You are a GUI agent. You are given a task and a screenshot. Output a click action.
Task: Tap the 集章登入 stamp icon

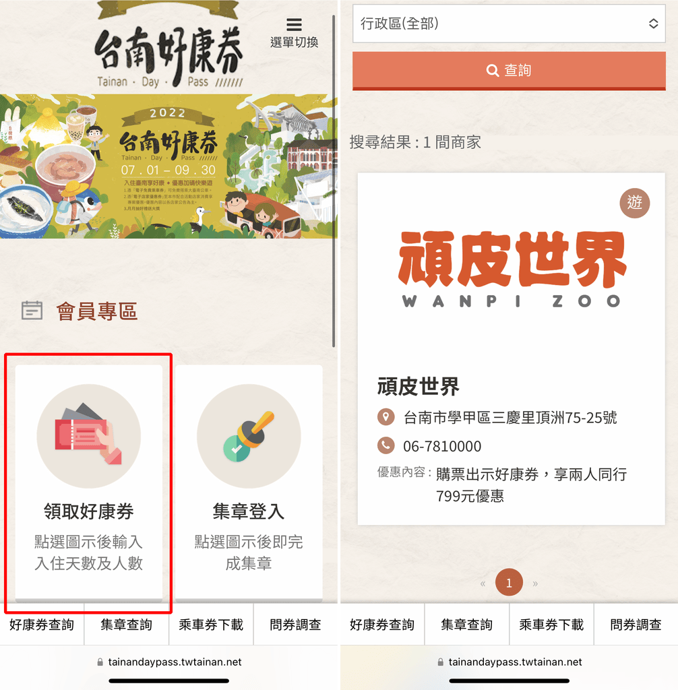point(249,436)
